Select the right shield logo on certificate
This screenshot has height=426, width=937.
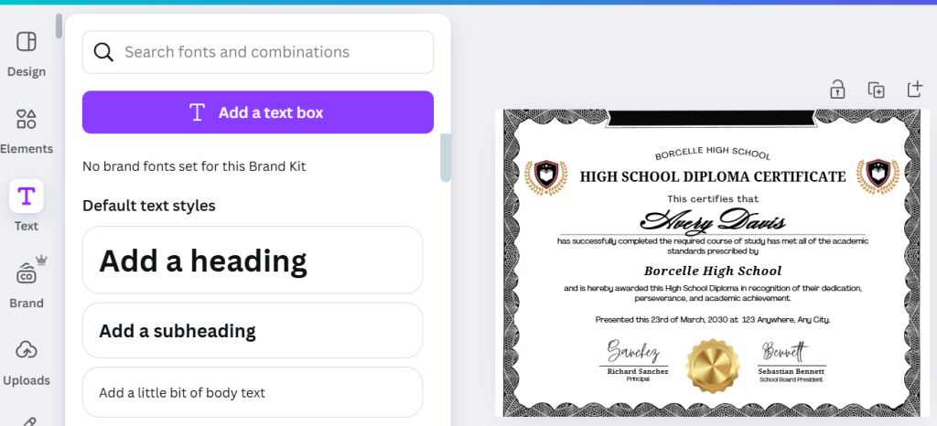click(877, 176)
